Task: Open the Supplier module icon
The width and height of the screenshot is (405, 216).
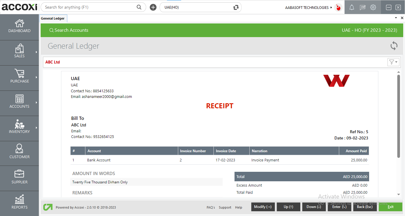Action: 19,177
